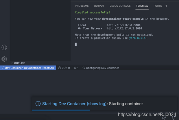Screen dimensions: 179x120
Task: Open the http://172.17.0.2:3000 network link
Action: [124, 29]
